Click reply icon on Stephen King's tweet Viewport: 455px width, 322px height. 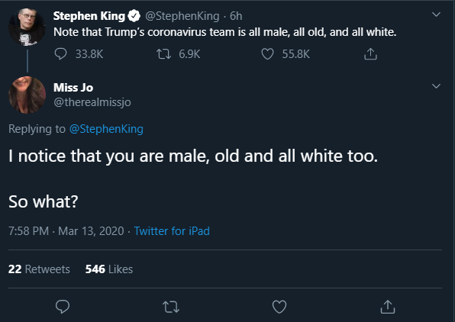pos(60,54)
